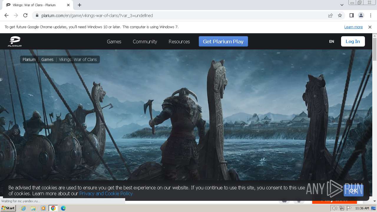Open volume control in system tray
Viewport: 377px width, 212px height.
pos(335,208)
